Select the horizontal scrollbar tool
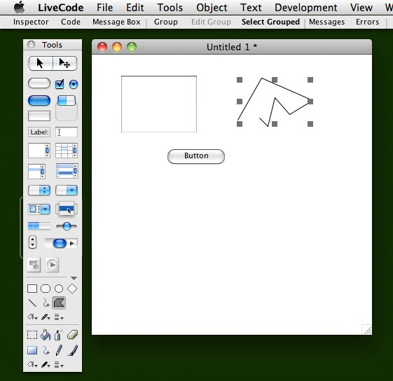 point(61,243)
